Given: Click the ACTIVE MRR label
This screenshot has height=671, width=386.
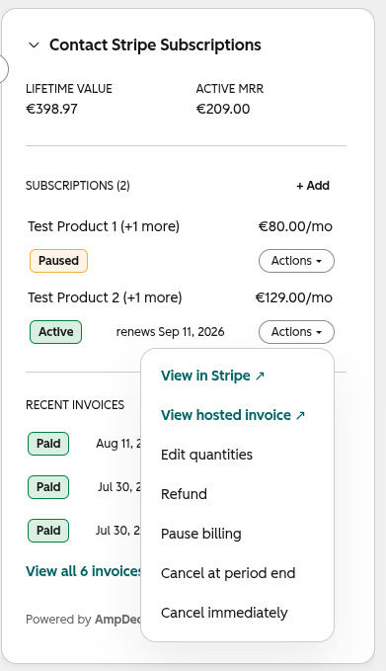Looking at the screenshot, I should tap(230, 89).
